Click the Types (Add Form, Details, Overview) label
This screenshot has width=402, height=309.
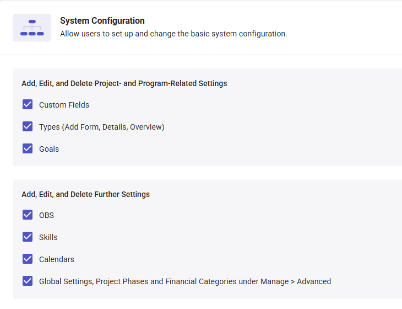coord(101,127)
